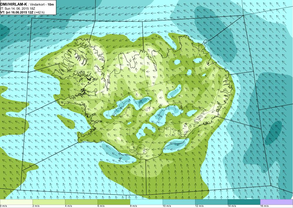Click the 14–16 m/s dark teal swatch

click(244, 202)
